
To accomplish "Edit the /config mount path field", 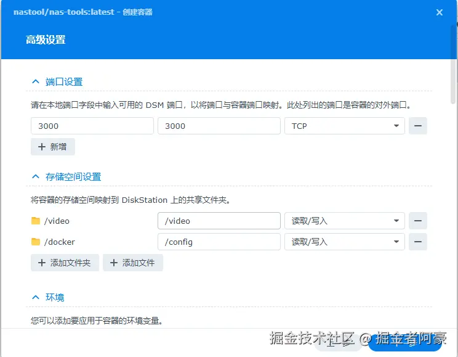I will coord(219,242).
